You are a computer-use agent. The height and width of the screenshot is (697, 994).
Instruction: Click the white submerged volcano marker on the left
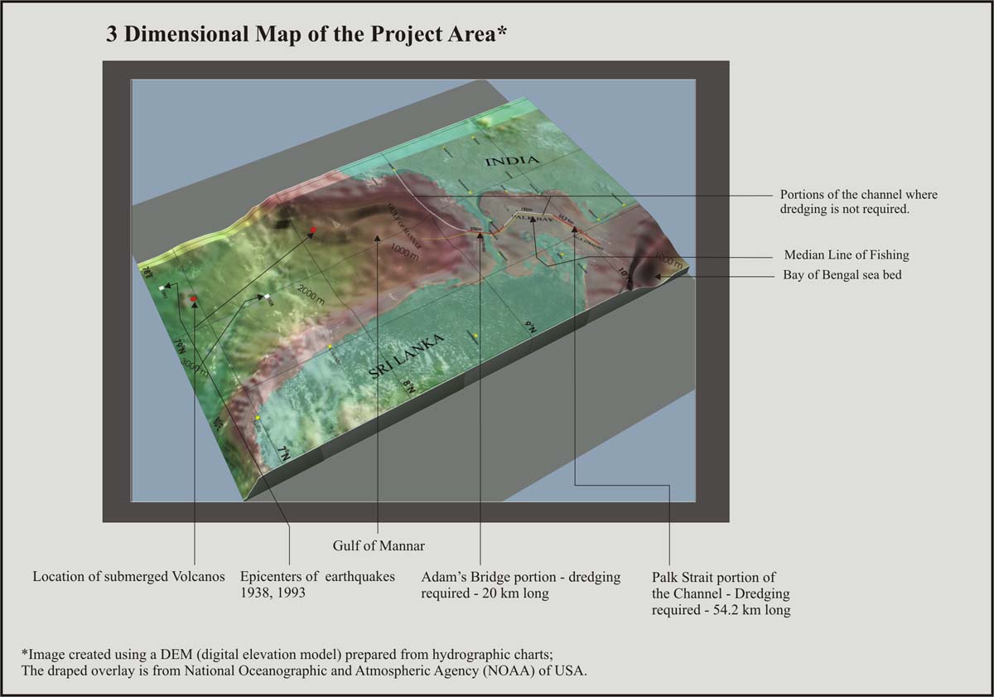pyautogui.click(x=162, y=287)
